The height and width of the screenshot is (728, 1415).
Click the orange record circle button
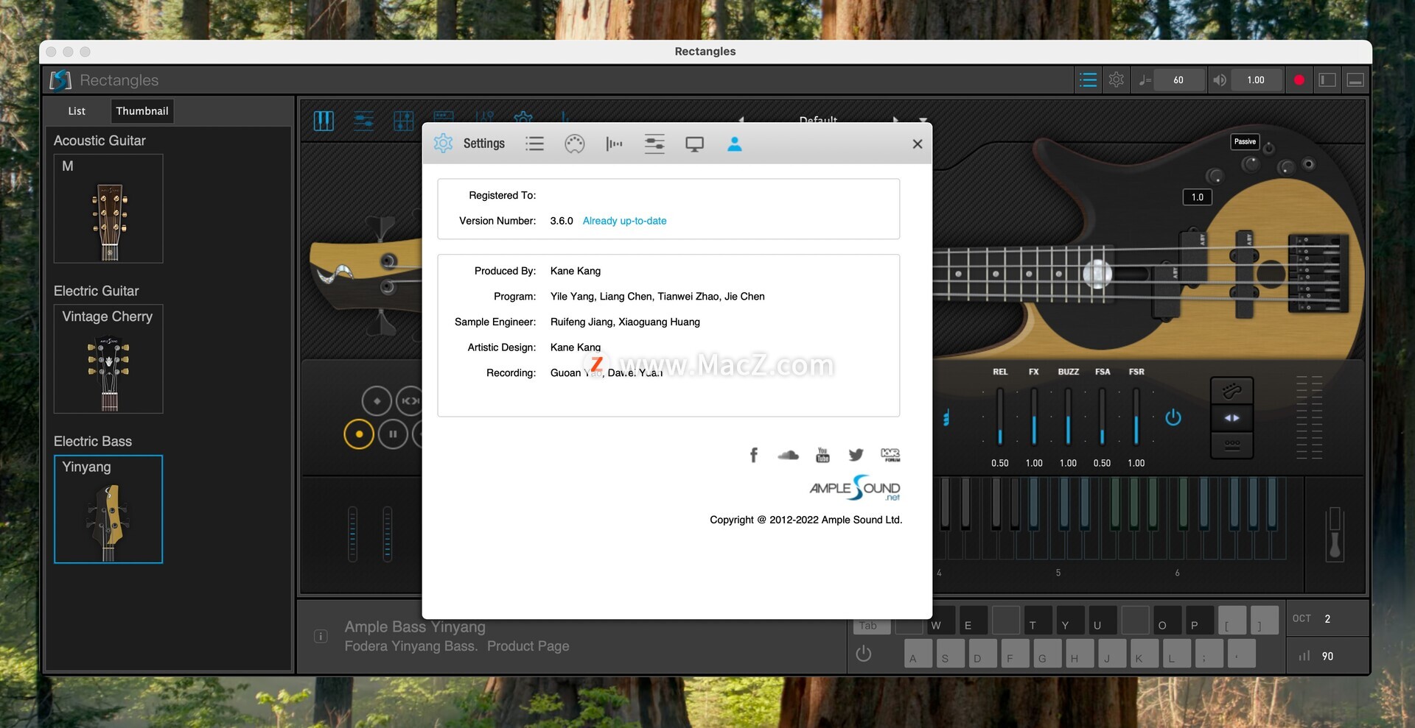(359, 434)
